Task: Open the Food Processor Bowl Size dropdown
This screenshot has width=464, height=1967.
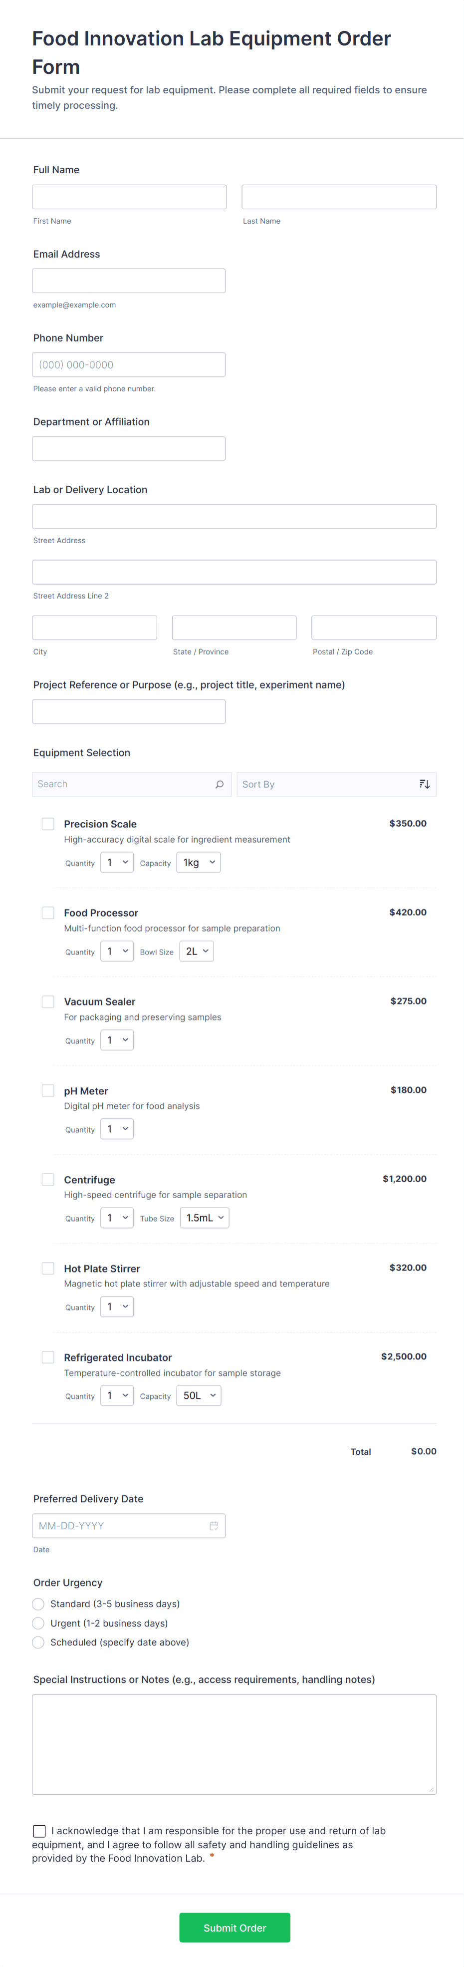Action: [196, 951]
